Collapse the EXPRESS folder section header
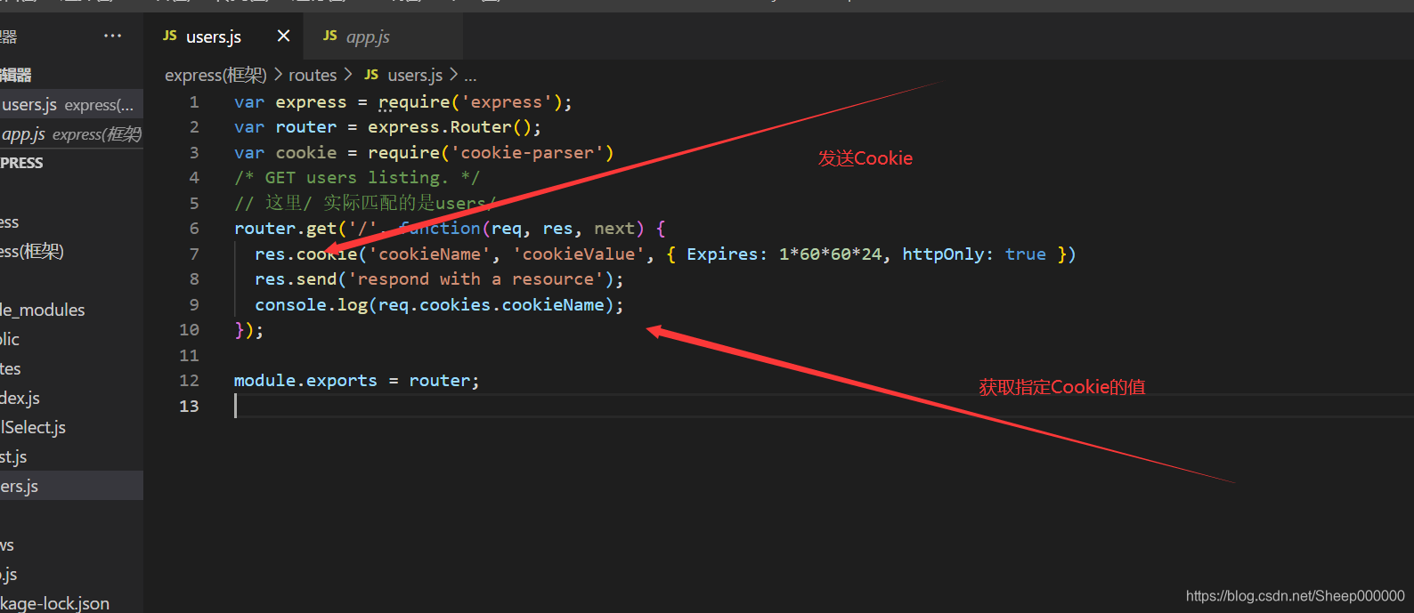The height and width of the screenshot is (613, 1414). point(71,163)
